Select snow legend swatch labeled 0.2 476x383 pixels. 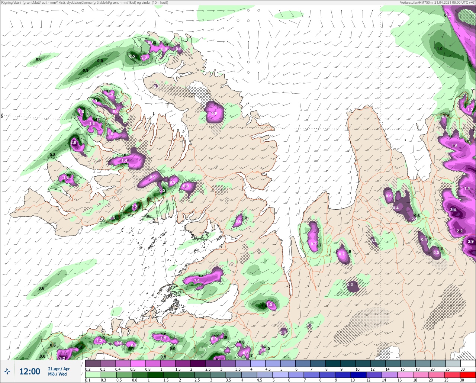pos(93,363)
